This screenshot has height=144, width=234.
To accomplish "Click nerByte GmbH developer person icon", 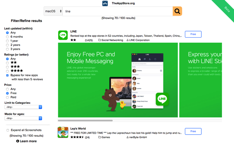I will pos(127,137).
